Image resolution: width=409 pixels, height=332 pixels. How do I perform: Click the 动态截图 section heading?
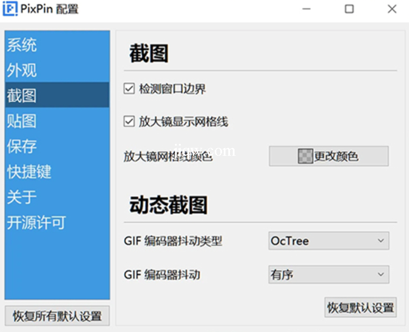(168, 205)
